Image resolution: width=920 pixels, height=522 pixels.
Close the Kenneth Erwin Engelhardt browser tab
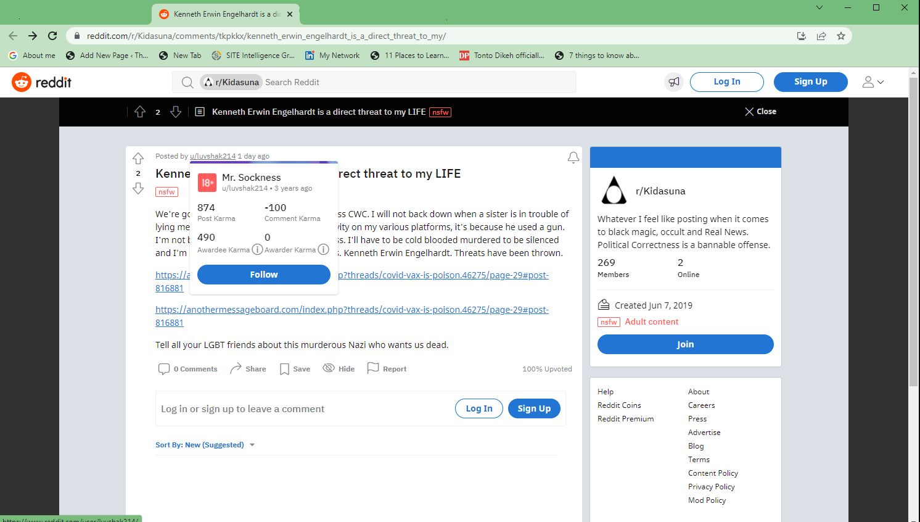point(290,14)
